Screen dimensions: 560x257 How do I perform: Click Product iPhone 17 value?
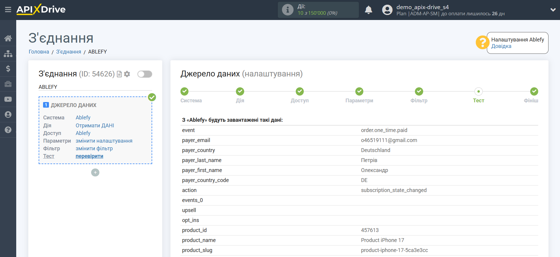tap(382, 240)
